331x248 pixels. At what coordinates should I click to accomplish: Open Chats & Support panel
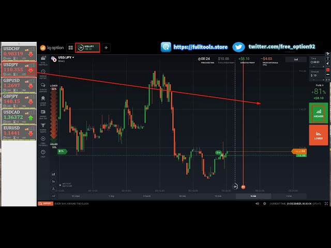click(x=43, y=87)
